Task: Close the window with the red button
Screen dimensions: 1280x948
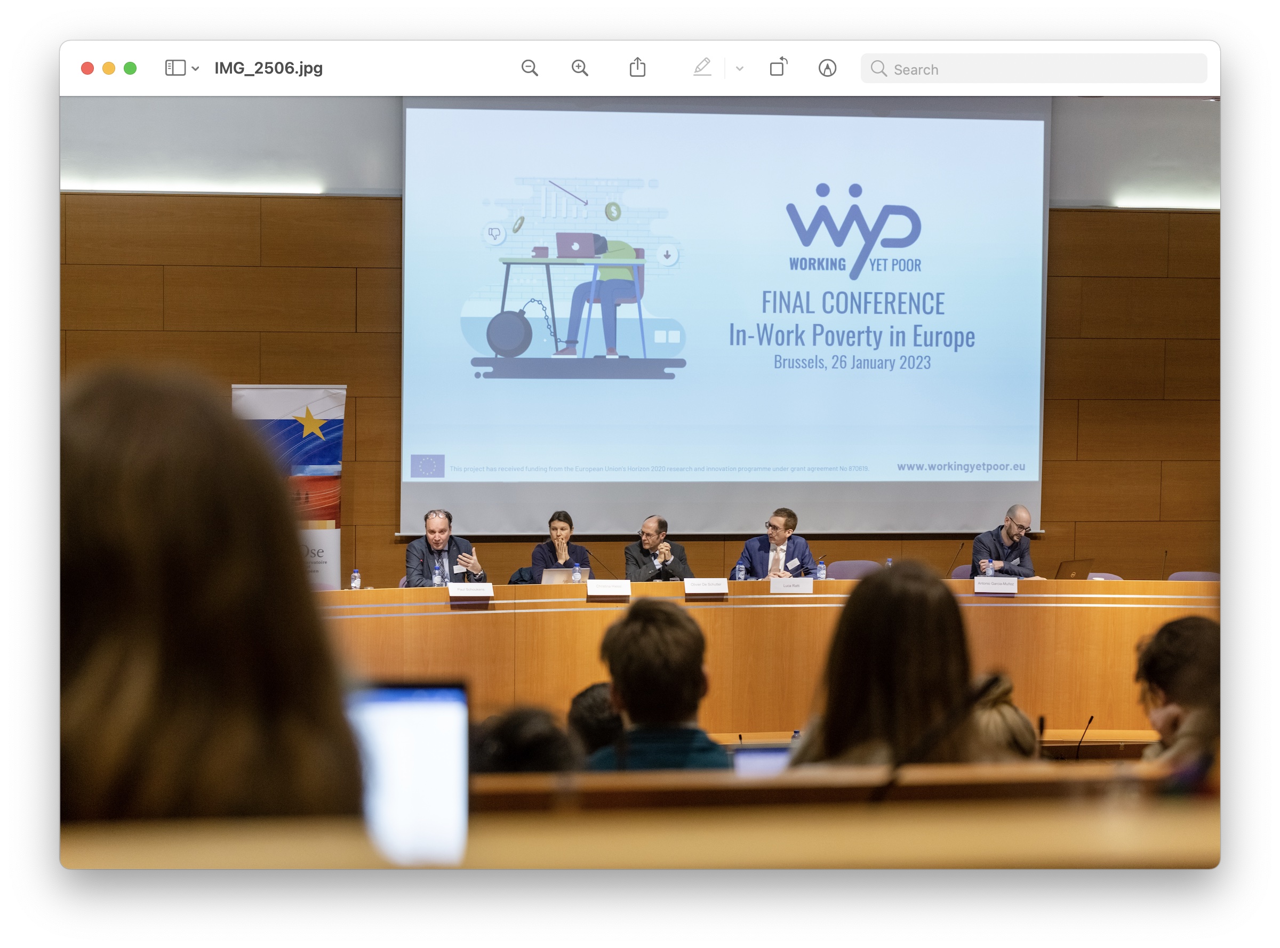Action: (x=87, y=68)
